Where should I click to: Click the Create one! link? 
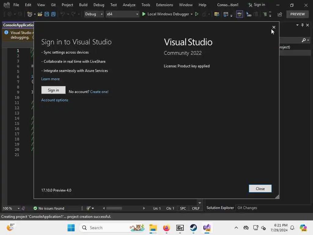(x=99, y=92)
